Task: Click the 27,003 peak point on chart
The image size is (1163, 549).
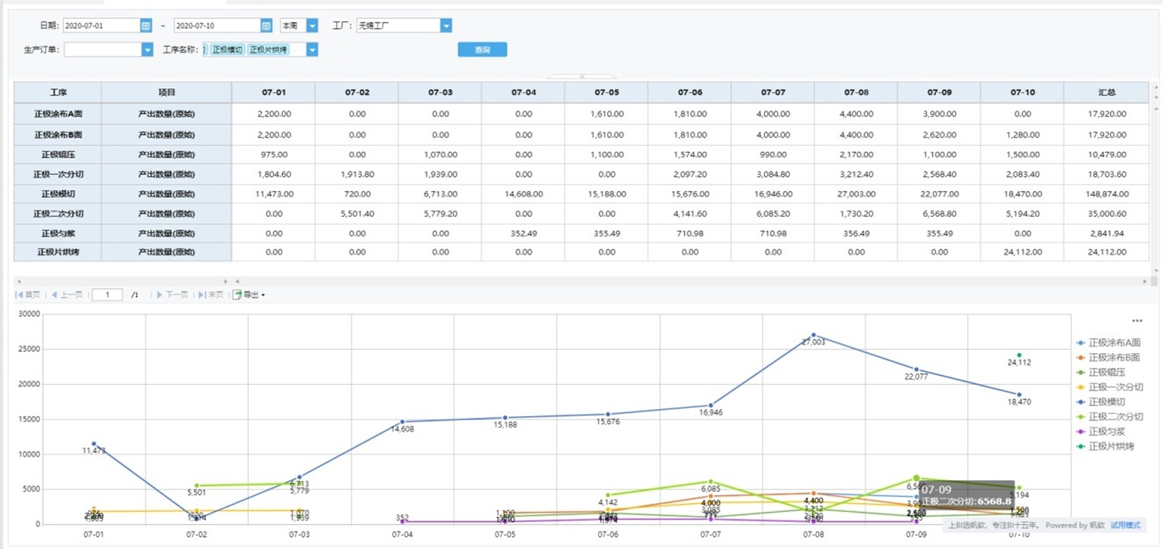Action: point(813,334)
